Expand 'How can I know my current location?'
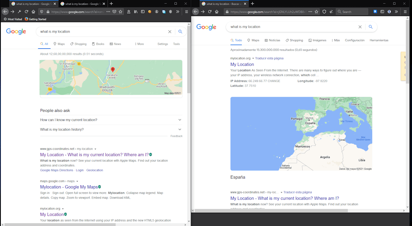 tap(111, 120)
